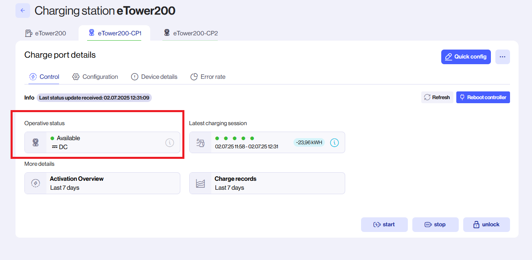This screenshot has width=532, height=260.
Task: Switch to the eTower200-CP2 tab
Action: pyautogui.click(x=190, y=33)
